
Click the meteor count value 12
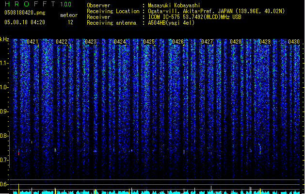[70, 22]
